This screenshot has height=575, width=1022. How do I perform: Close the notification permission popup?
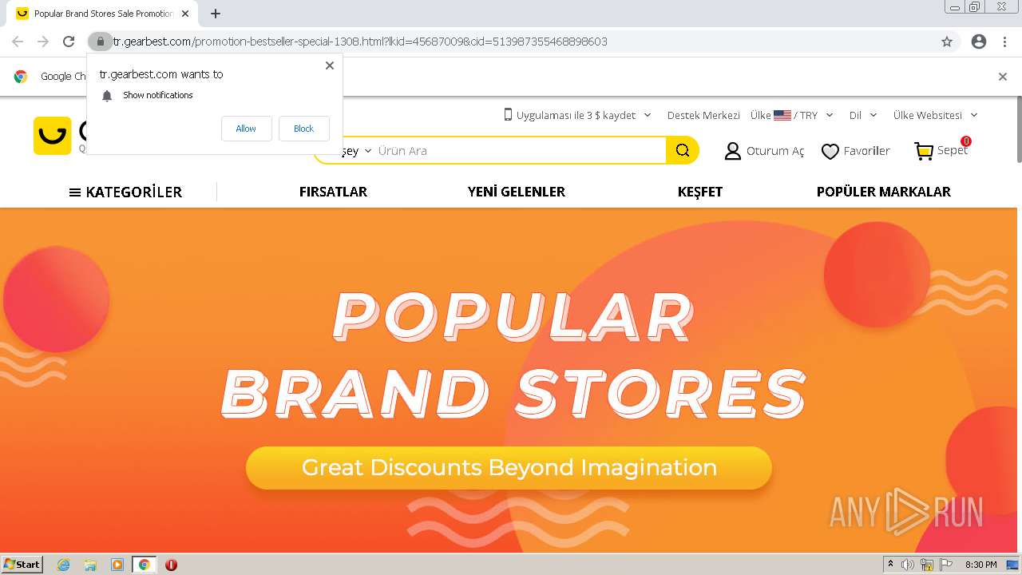(x=330, y=65)
